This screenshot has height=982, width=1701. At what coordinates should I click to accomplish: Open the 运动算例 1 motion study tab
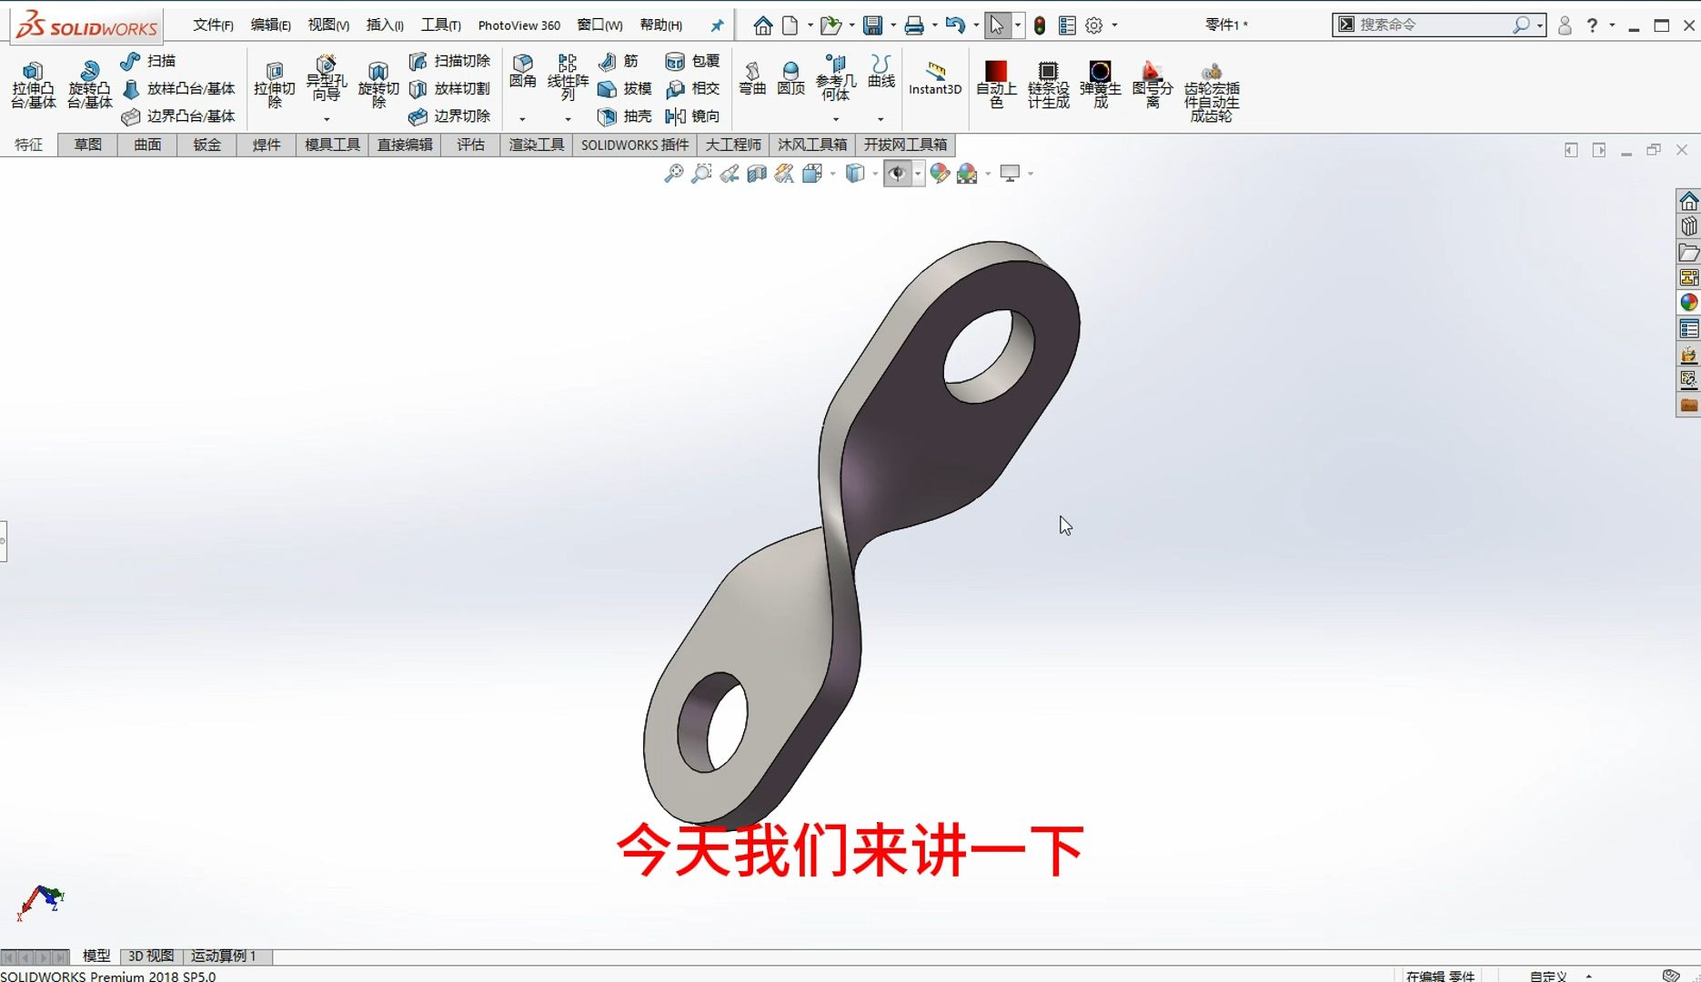(x=224, y=956)
